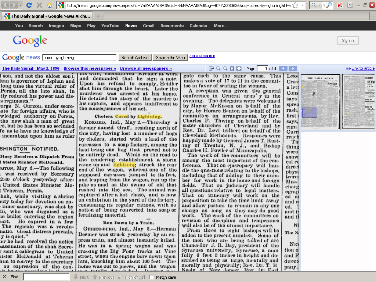The image size is (376, 282).
Task: Go to the previous newspaper page
Action: (283, 68)
